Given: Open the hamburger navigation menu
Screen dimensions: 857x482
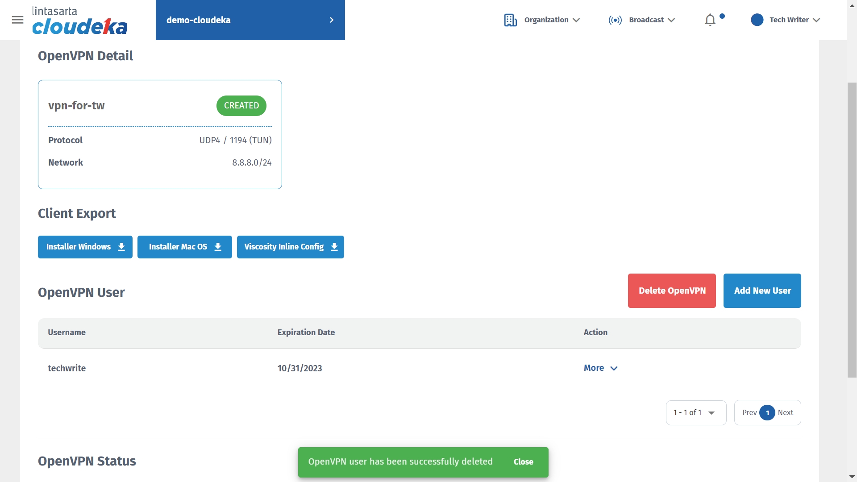Looking at the screenshot, I should tap(17, 20).
